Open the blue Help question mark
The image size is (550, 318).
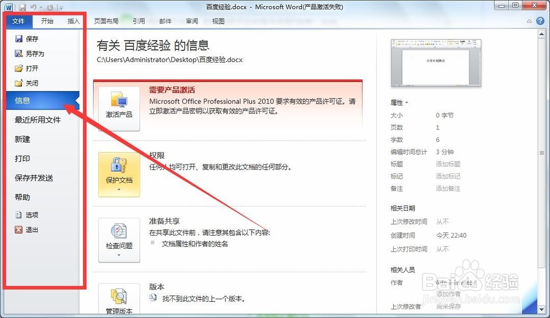(540, 21)
